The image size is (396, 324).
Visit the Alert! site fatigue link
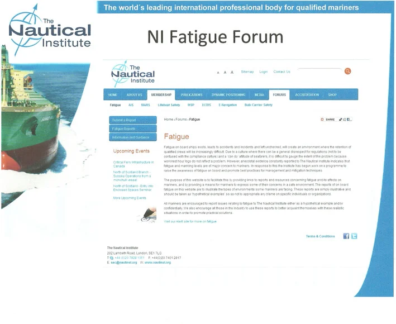190,221
